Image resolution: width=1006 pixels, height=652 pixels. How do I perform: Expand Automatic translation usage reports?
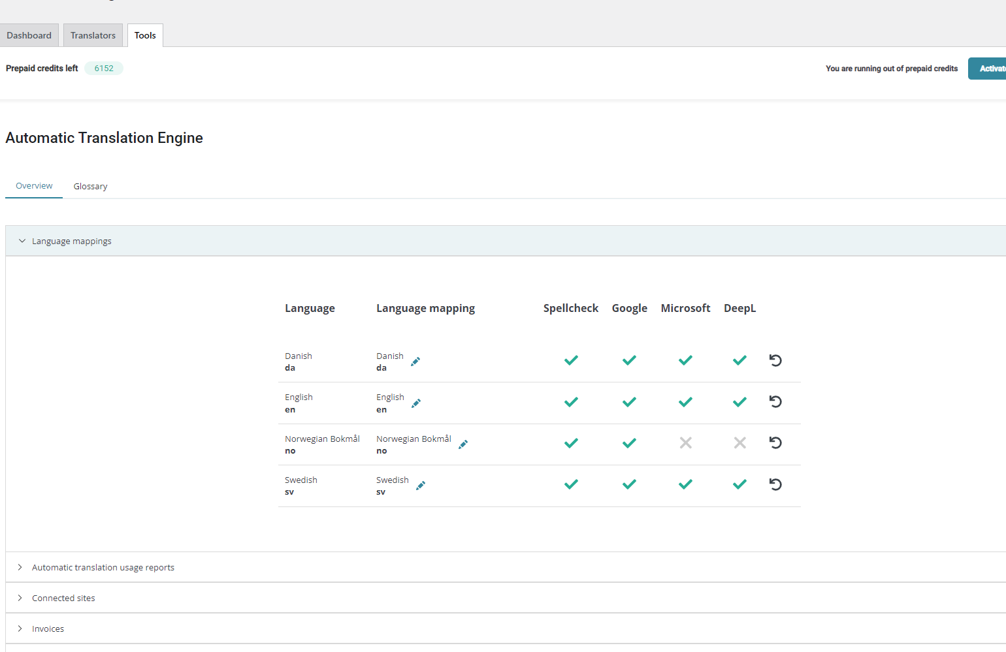pyautogui.click(x=103, y=567)
